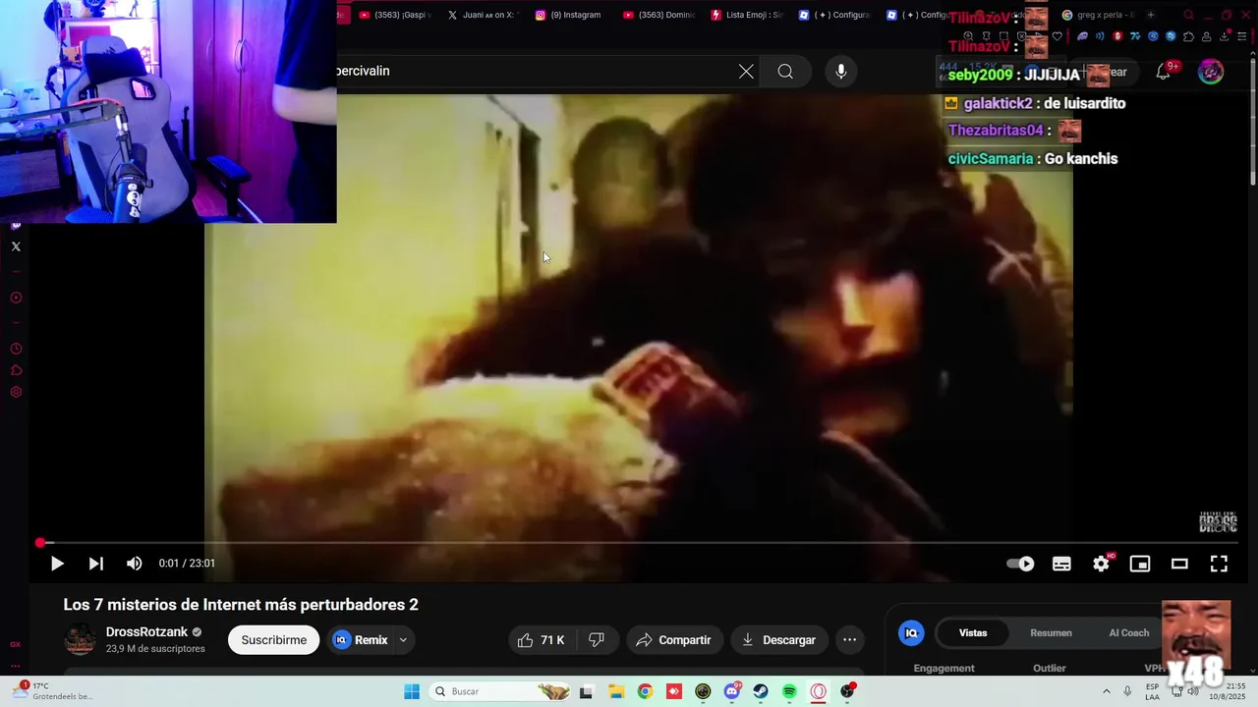Screen dimensions: 1258x707
Task: Click the ESP LAA language indicator
Action: 1152,691
